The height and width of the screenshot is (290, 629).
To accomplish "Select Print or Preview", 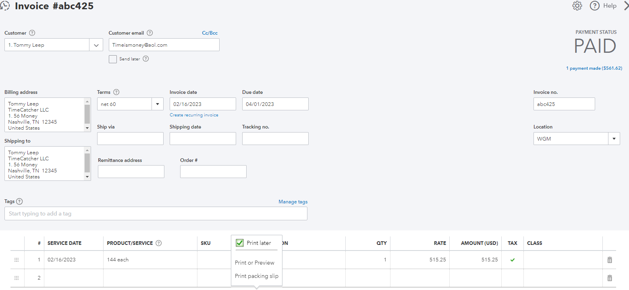I will 255,262.
